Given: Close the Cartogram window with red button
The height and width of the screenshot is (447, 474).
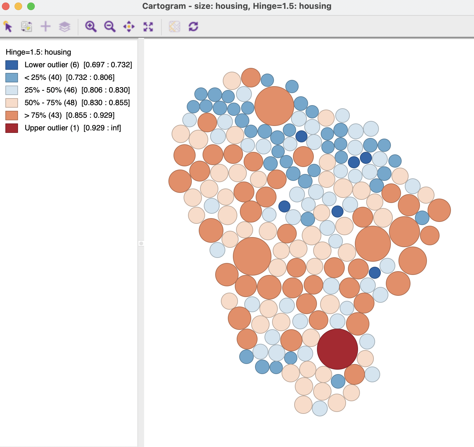Looking at the screenshot, I should click(x=6, y=6).
